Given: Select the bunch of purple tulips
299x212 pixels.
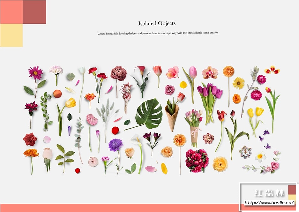Looking at the screenshot, I should [x=209, y=103].
